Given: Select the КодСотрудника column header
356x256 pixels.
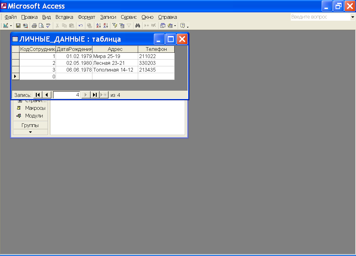Looking at the screenshot, I should [x=37, y=49].
